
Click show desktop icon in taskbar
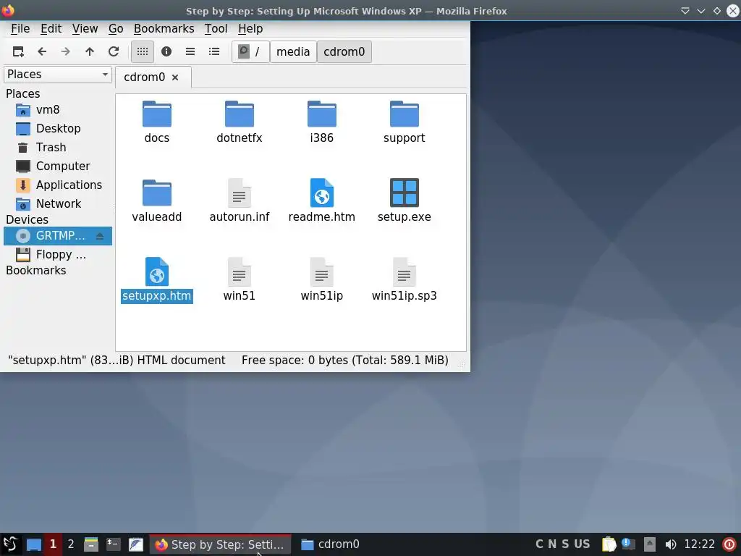coord(33,544)
